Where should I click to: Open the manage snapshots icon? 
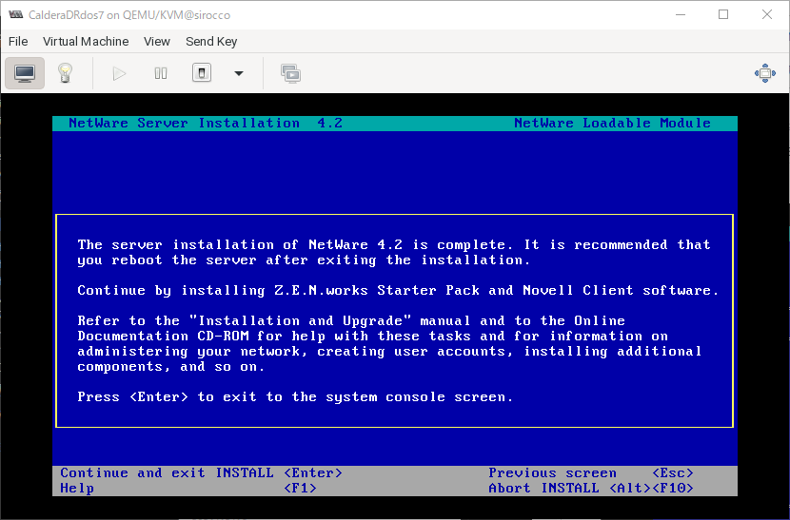tap(290, 73)
